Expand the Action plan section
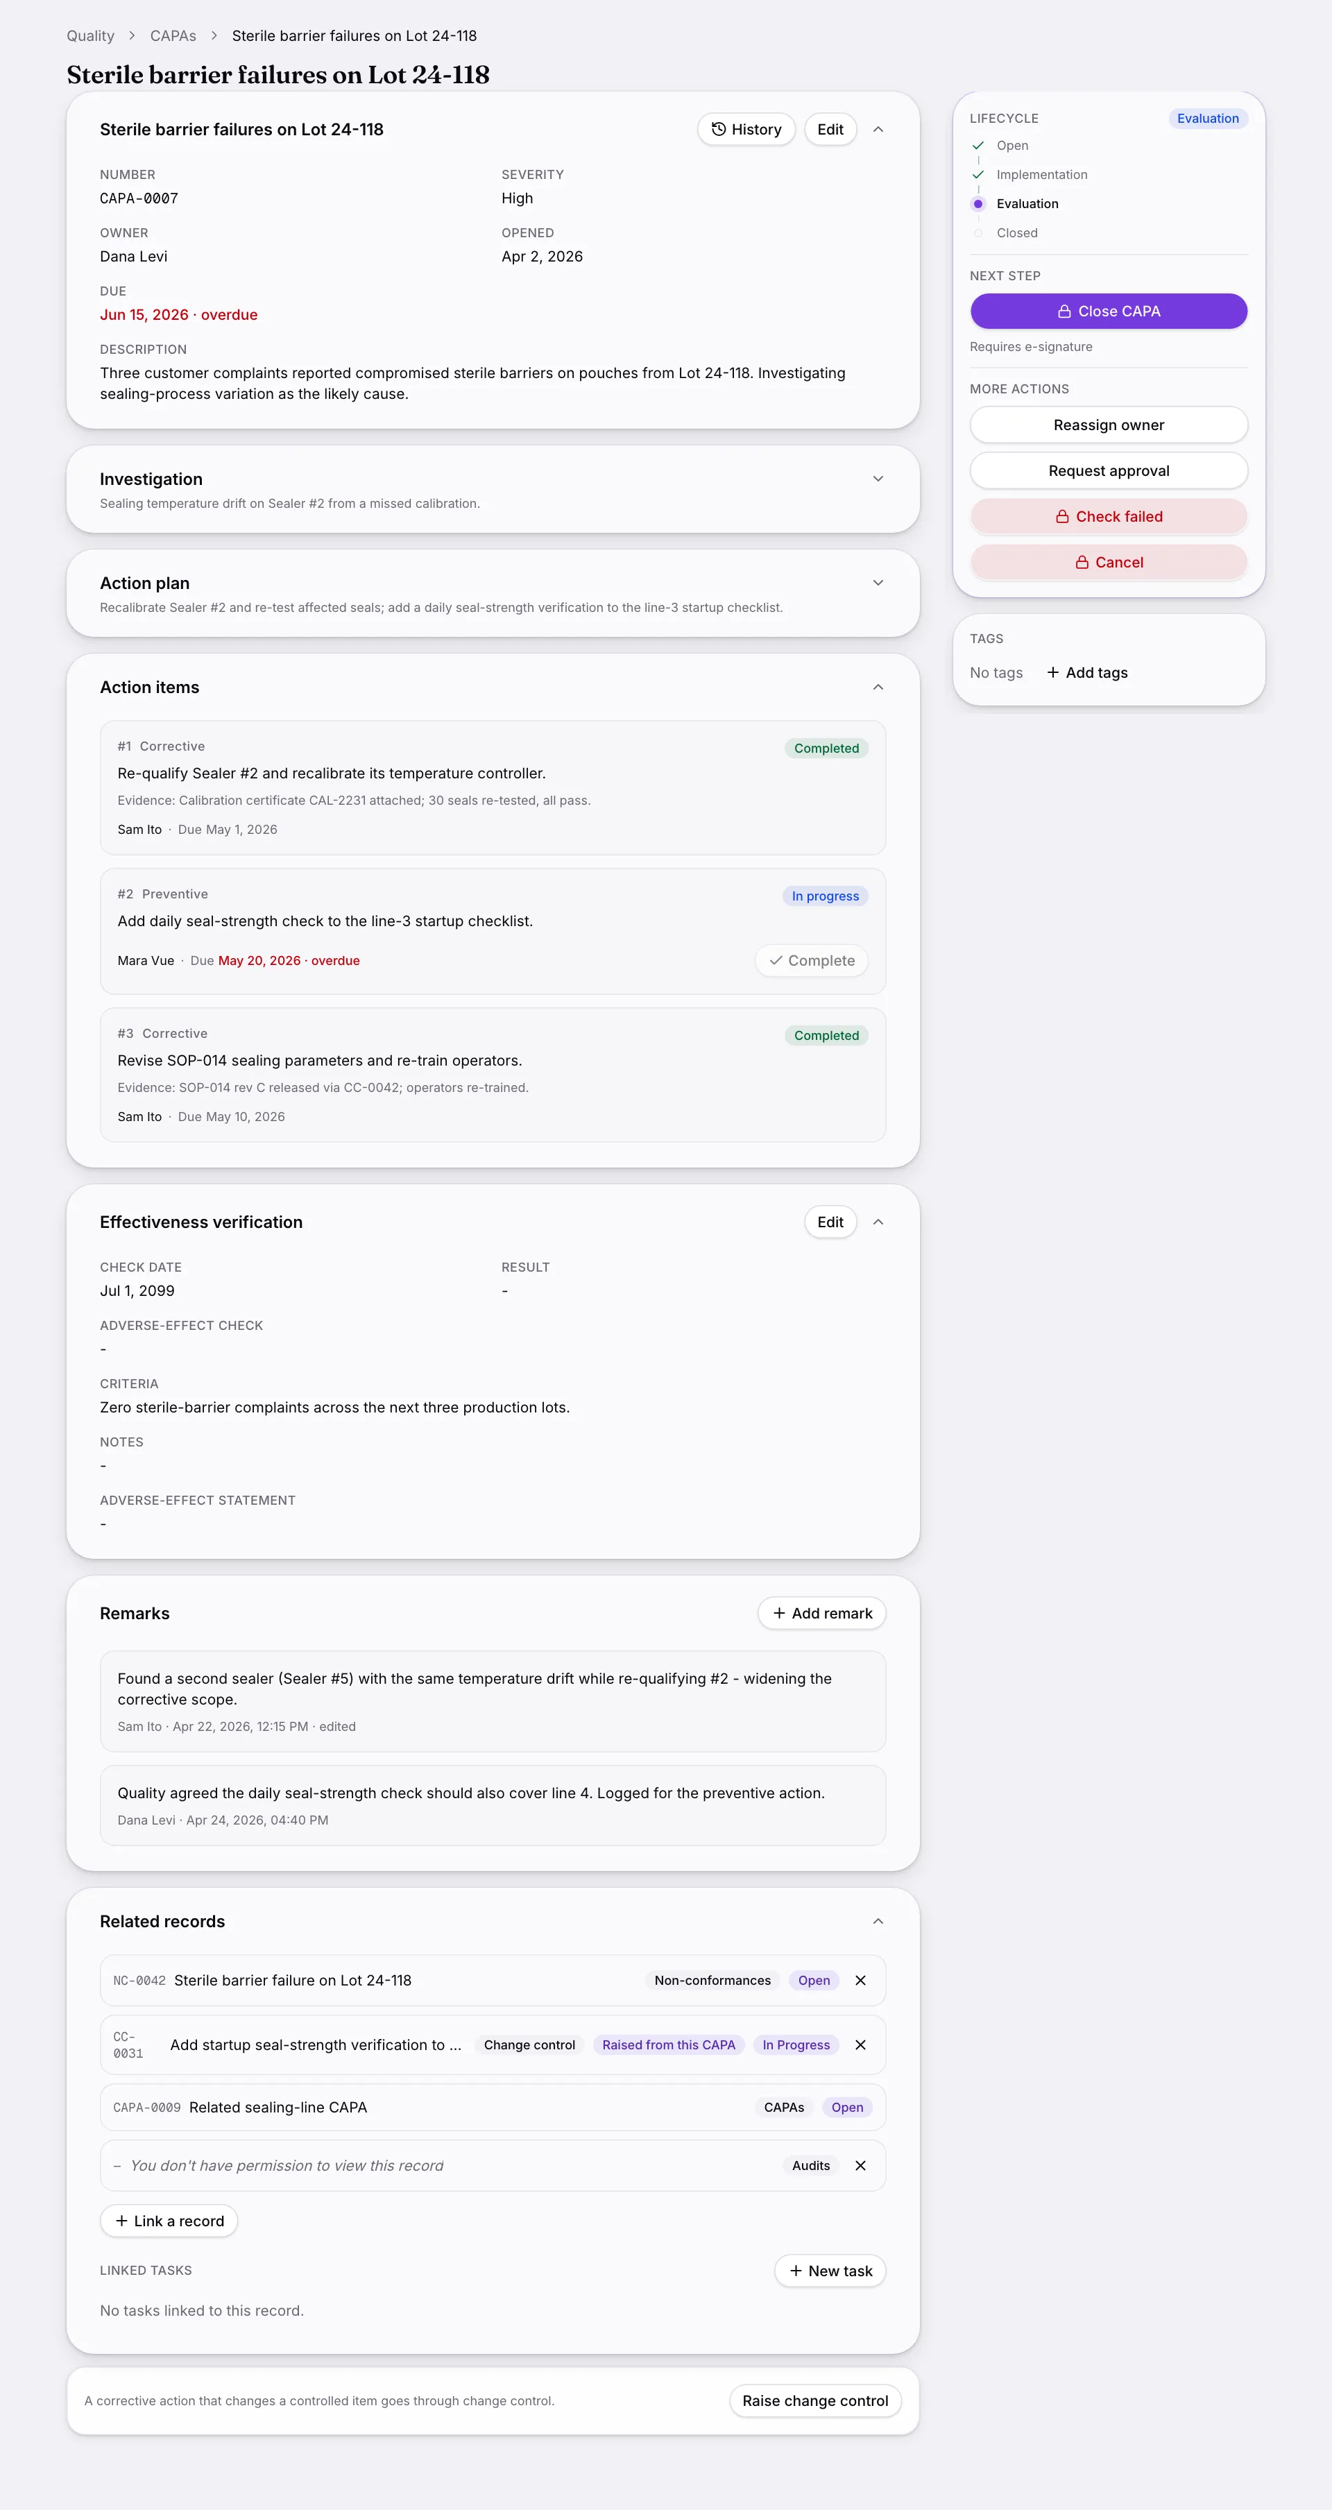This screenshot has width=1332, height=2510. click(x=878, y=583)
